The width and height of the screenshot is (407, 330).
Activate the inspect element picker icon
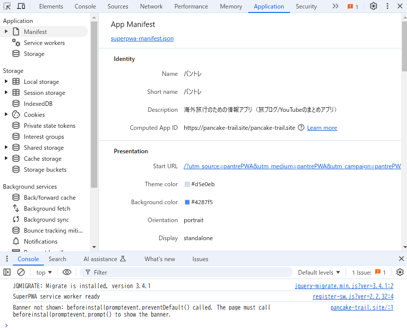pos(7,6)
